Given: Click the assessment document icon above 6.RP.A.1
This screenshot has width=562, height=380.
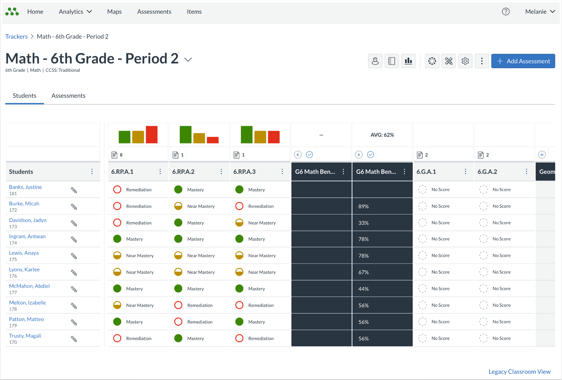Looking at the screenshot, I should tap(114, 155).
